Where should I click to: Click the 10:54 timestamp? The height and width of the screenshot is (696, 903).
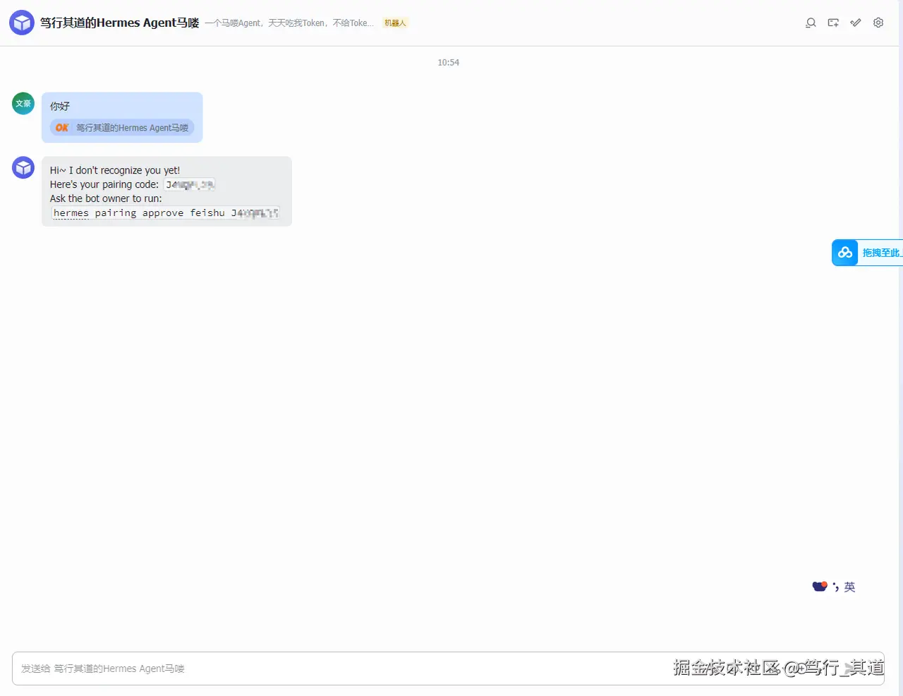(448, 63)
